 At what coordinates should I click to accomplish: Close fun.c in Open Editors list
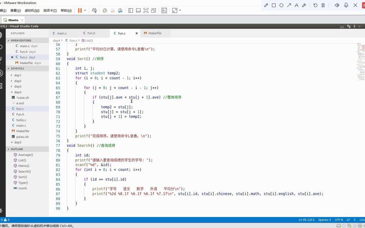[x=12, y=57]
